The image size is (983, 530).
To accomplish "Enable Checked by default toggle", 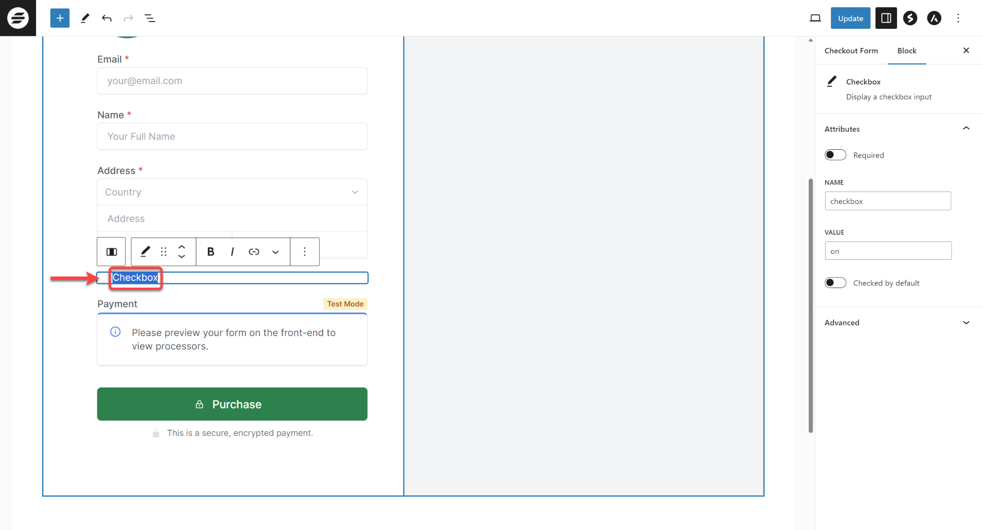I will click(x=835, y=283).
